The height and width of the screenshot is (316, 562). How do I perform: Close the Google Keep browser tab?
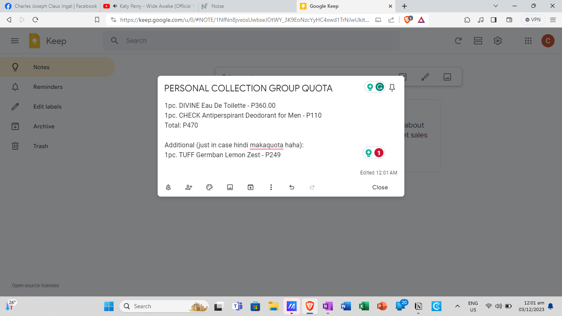[x=390, y=6]
